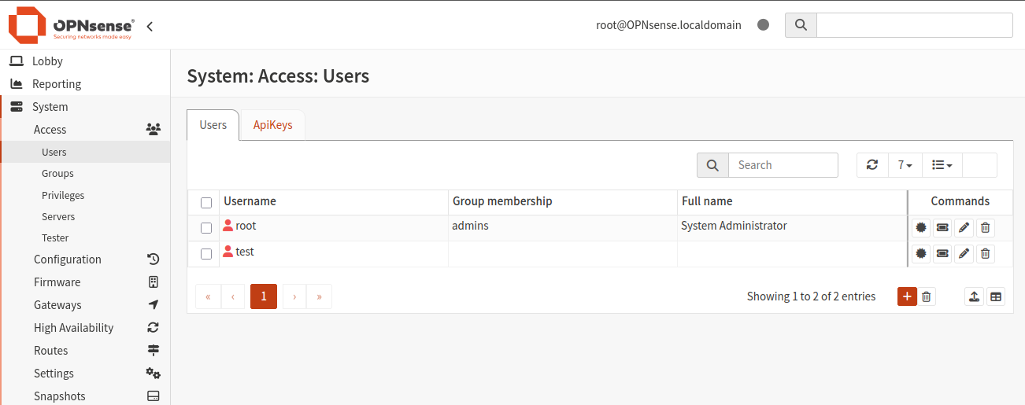Tick the checkbox for the test user
This screenshot has height=405, width=1025.
point(206,254)
